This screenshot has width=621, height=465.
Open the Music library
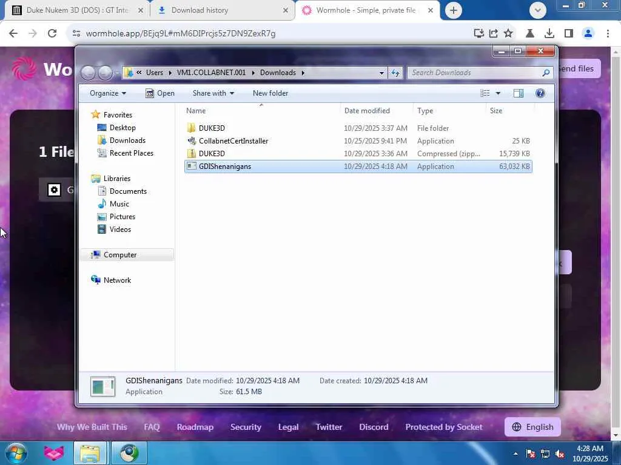point(119,204)
